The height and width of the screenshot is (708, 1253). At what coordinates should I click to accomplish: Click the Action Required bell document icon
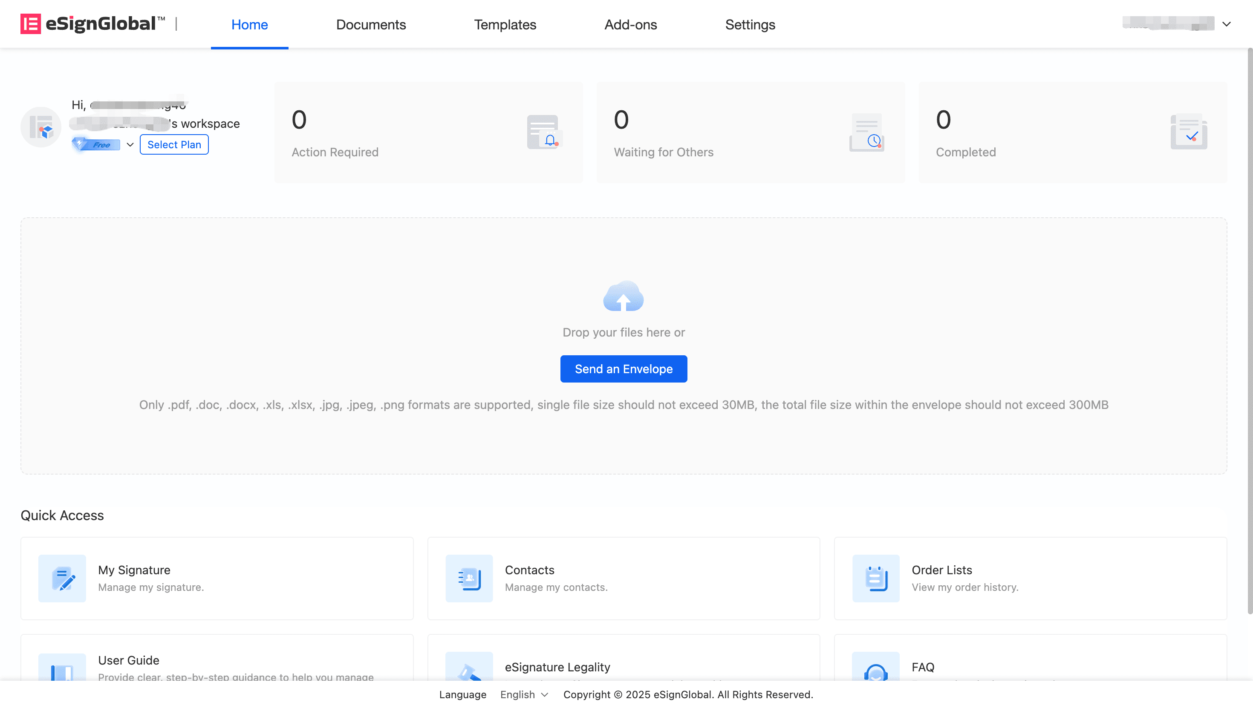544,132
